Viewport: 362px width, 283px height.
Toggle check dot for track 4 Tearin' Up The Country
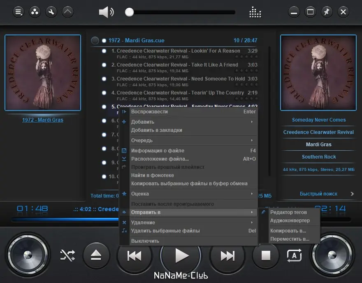104,93
